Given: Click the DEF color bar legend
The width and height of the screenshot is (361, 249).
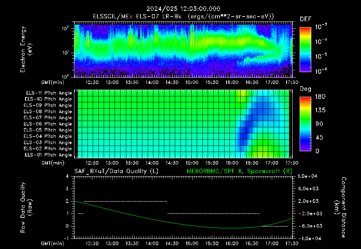Looking at the screenshot, I should coord(305,50).
